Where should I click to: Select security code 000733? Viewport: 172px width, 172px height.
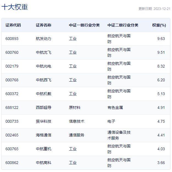12,122
